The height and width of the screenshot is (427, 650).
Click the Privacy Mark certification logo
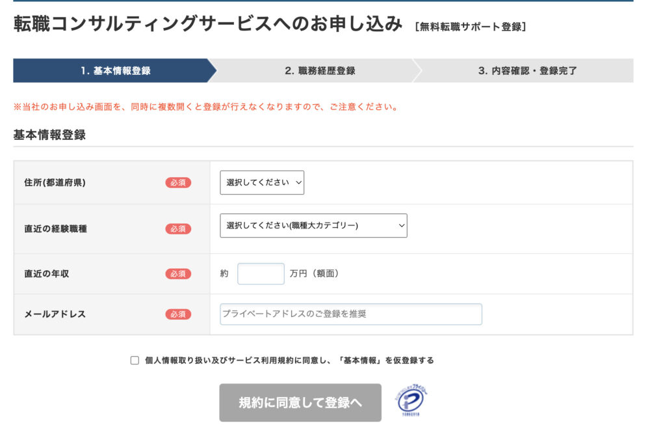point(410,400)
